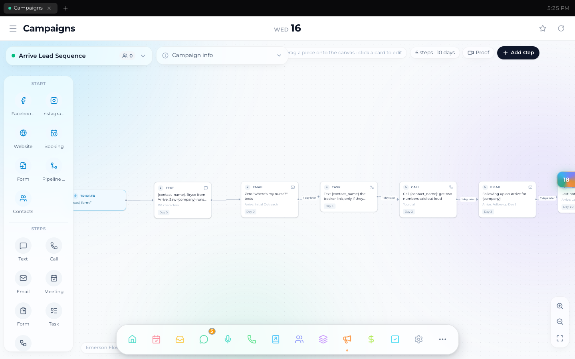Select the Facebook start trigger icon
Screen dimensions: 575x359
[23, 101]
